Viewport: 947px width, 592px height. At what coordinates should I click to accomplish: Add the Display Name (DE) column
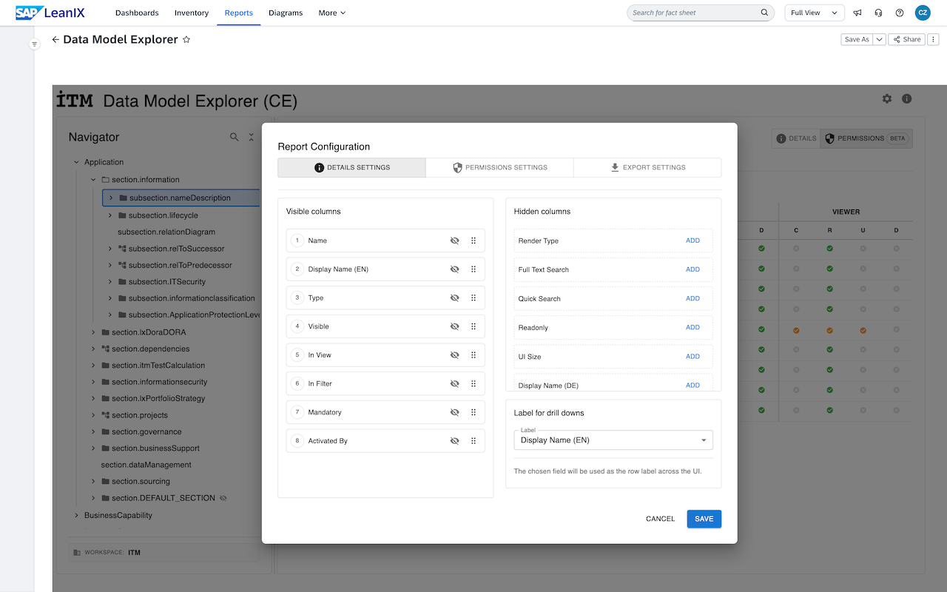point(692,385)
